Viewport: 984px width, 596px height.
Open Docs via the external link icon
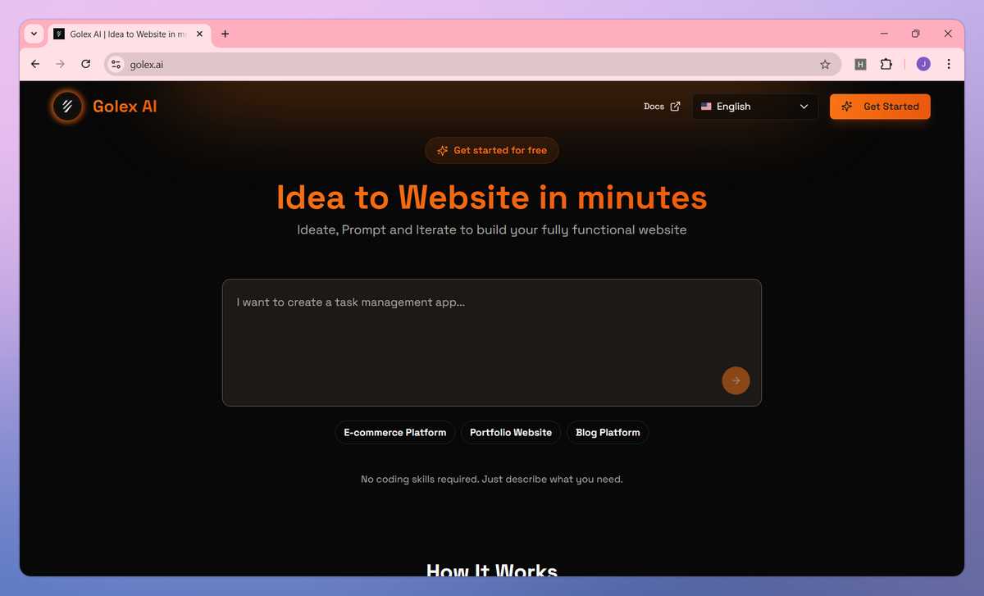[x=676, y=106]
